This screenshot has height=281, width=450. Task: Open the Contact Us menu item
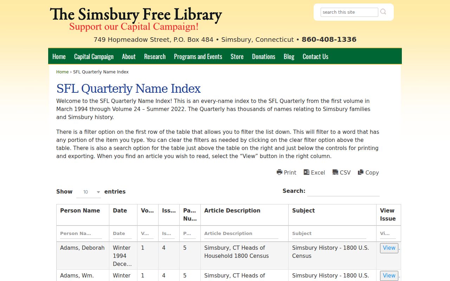click(x=315, y=57)
